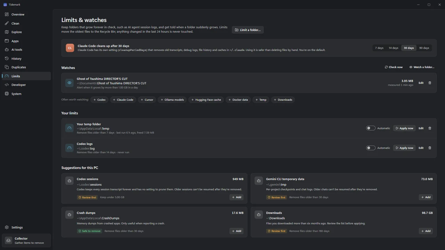Add Crash dumps suggestion
Viewport: 445px width, 250px height.
click(236, 231)
